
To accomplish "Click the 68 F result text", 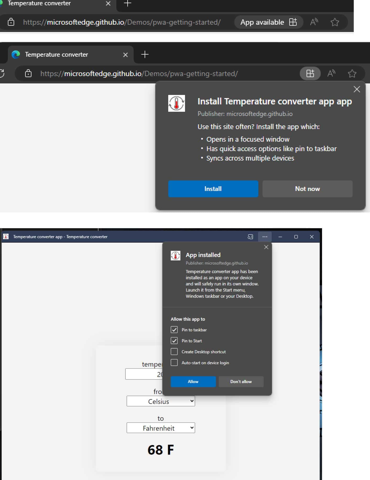I will click(x=161, y=450).
